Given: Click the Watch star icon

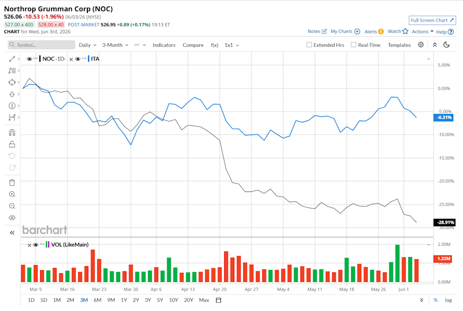Looking at the screenshot, I should coord(405,31).
